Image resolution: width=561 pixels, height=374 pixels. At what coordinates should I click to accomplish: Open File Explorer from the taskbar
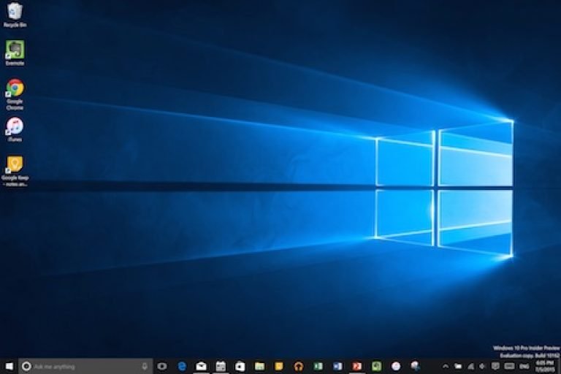(x=259, y=366)
